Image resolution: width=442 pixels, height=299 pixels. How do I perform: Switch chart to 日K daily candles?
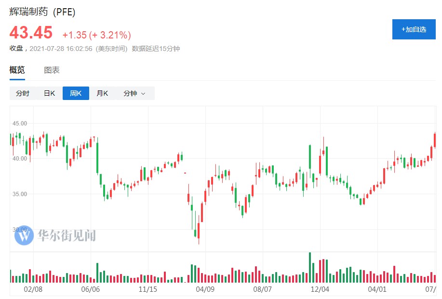[x=50, y=93]
